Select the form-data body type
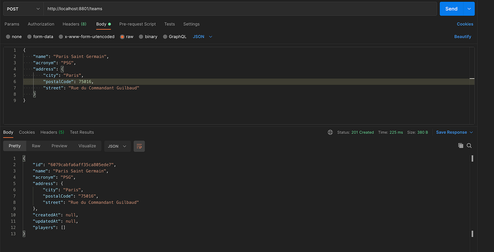Image resolution: width=494 pixels, height=252 pixels. point(40,37)
